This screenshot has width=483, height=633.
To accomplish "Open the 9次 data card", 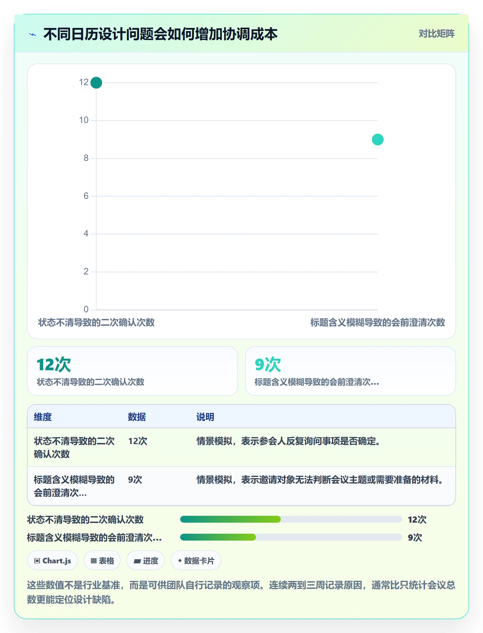I will (351, 371).
